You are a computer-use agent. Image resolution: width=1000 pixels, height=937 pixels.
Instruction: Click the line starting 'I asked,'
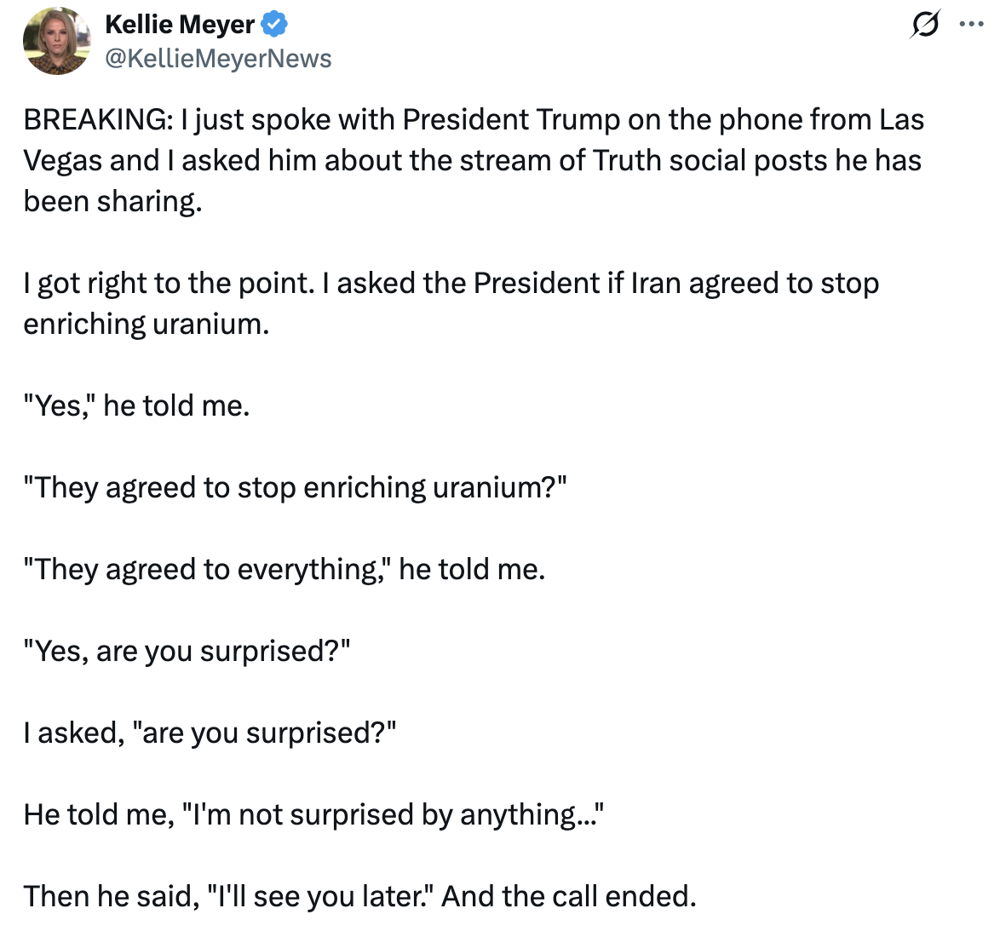pos(210,733)
